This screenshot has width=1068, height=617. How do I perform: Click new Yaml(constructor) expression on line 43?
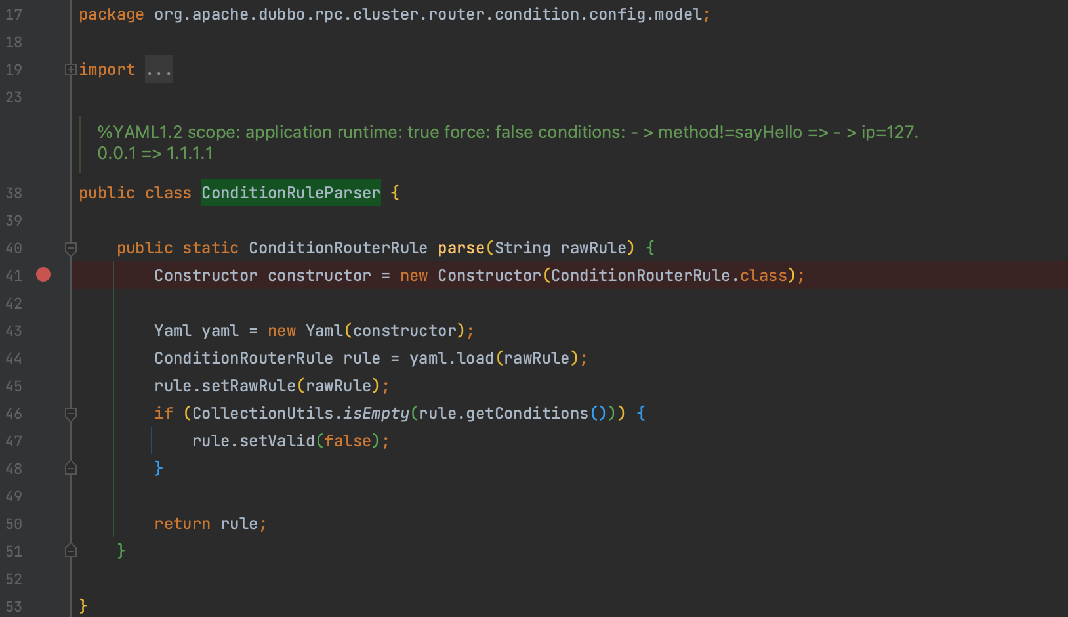pos(367,331)
